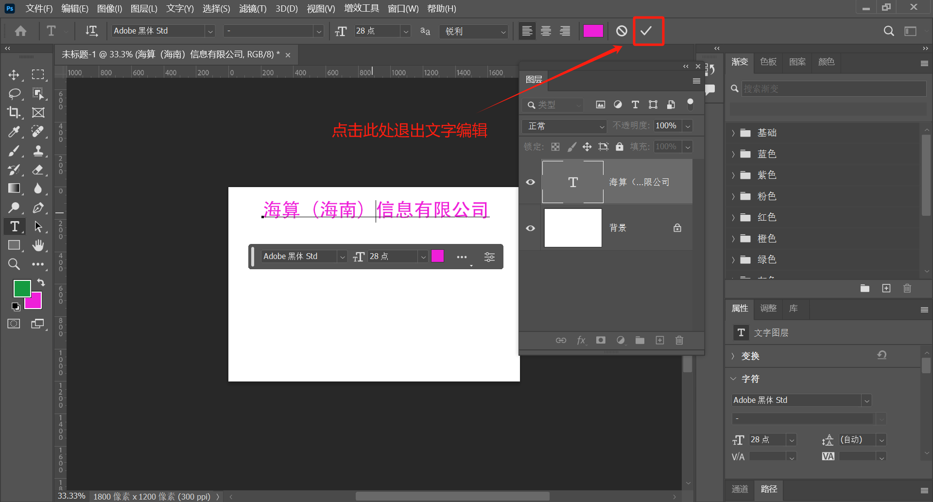
Task: Hide the 背景 layer visibility
Action: pos(530,228)
